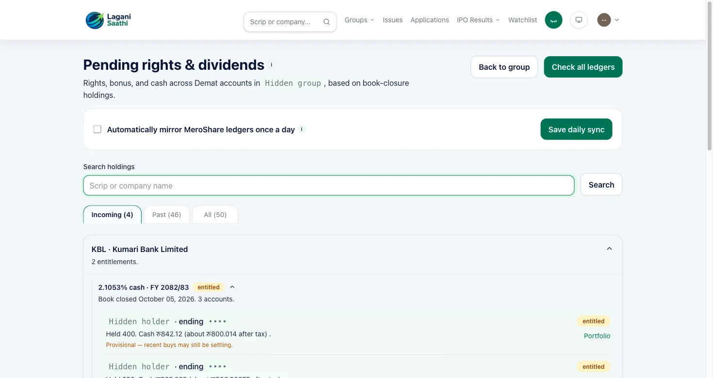Expand the Groups dropdown menu
The image size is (713, 378).
pyautogui.click(x=359, y=20)
